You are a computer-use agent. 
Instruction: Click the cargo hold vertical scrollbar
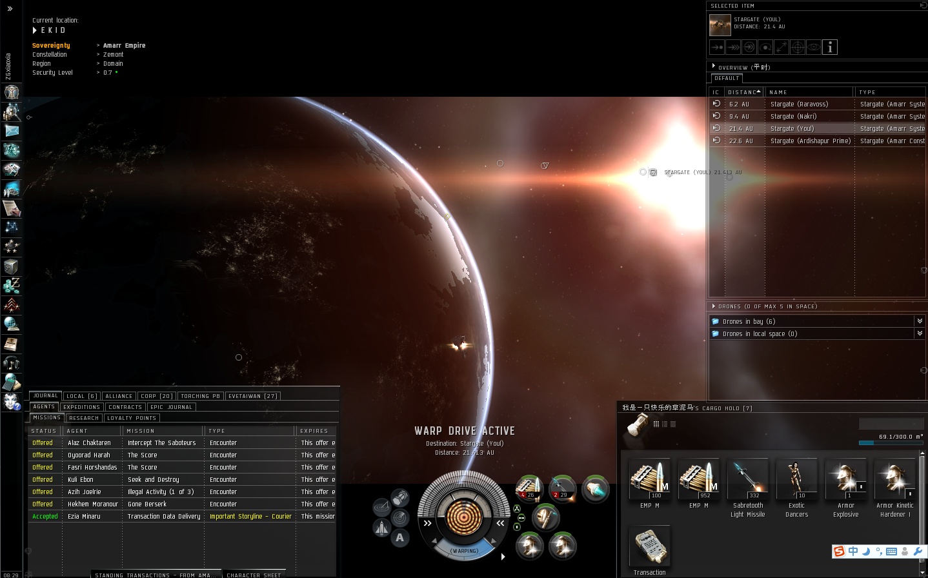tap(922, 510)
